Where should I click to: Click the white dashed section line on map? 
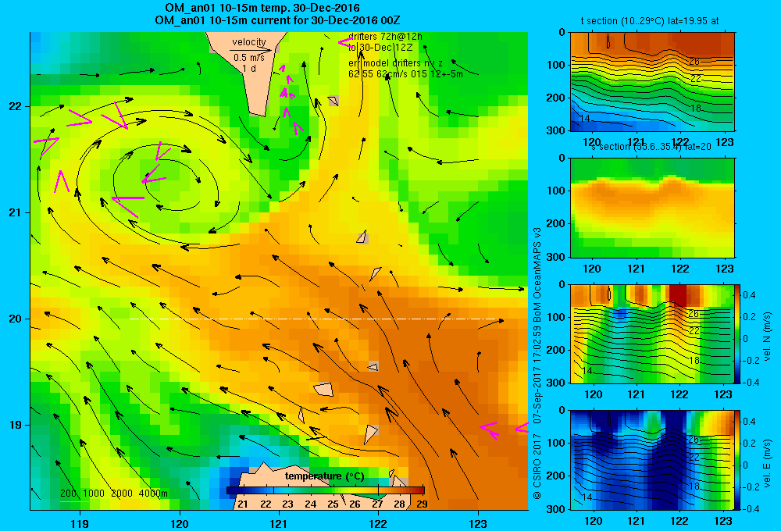coord(314,319)
